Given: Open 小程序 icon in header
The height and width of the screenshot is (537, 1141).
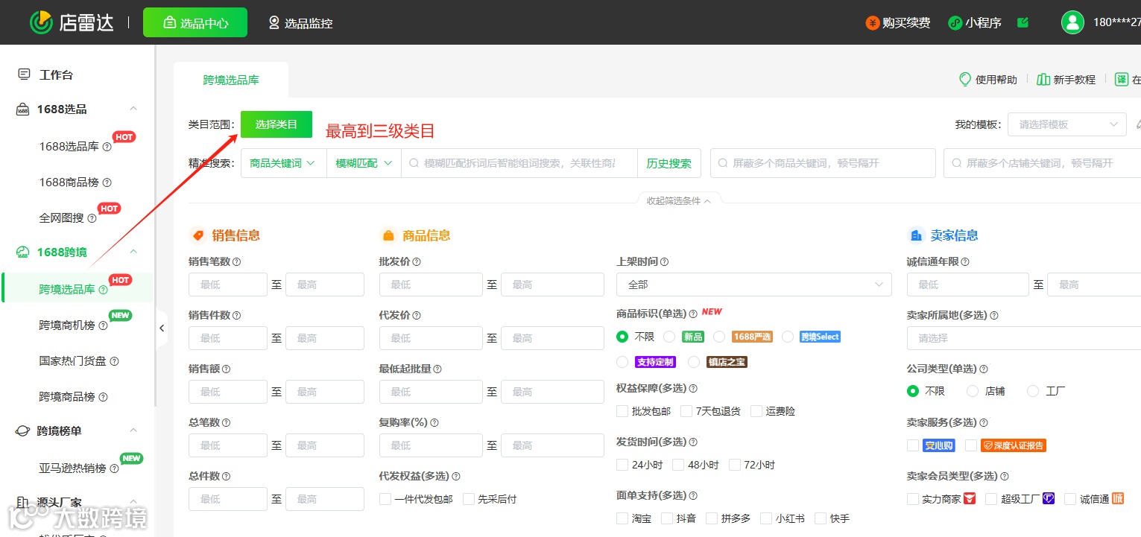Looking at the screenshot, I should pos(955,23).
